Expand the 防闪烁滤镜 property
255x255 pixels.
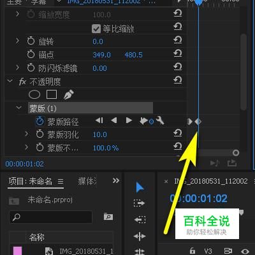point(17,68)
